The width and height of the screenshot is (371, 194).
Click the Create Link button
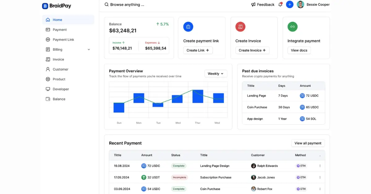[x=198, y=50]
